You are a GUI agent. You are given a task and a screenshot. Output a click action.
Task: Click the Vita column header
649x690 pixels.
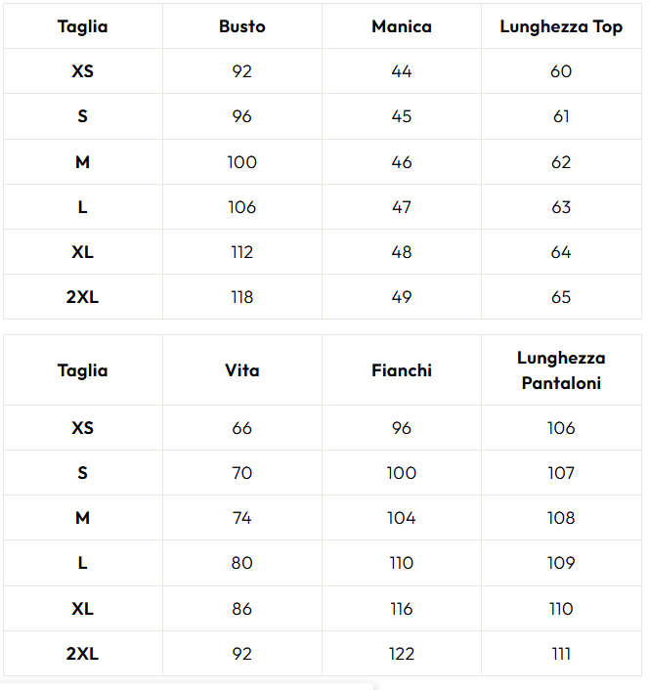click(242, 370)
